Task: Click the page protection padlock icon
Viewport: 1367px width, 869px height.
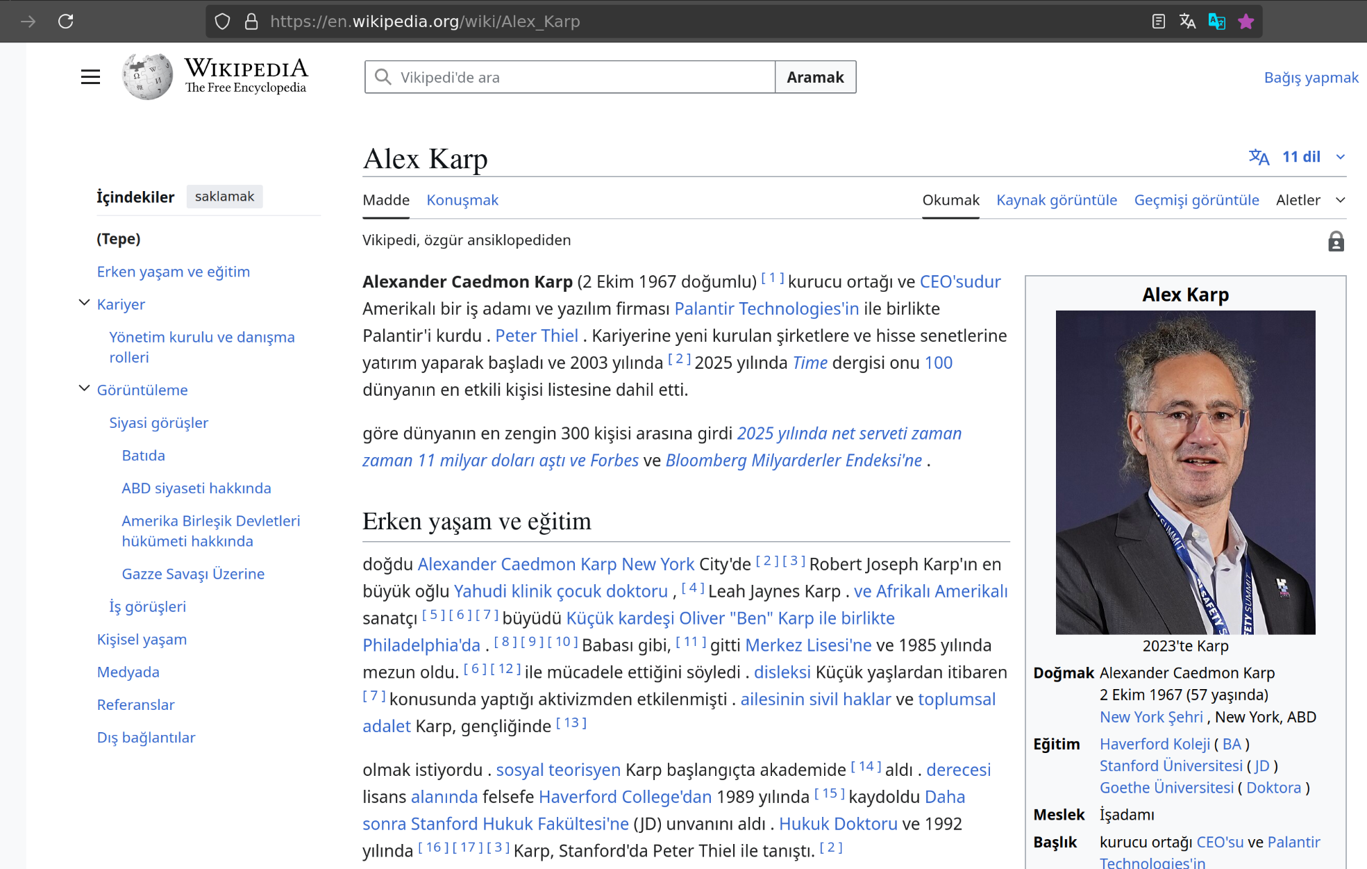Action: point(1336,242)
